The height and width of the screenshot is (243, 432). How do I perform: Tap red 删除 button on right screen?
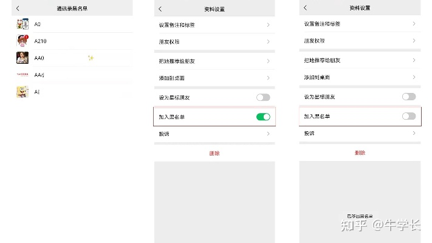point(360,152)
